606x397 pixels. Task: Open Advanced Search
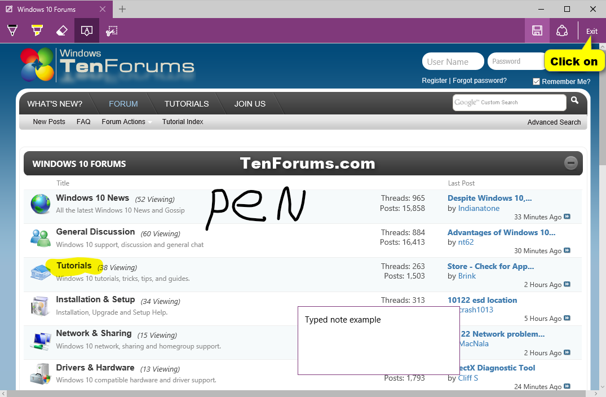pos(554,122)
